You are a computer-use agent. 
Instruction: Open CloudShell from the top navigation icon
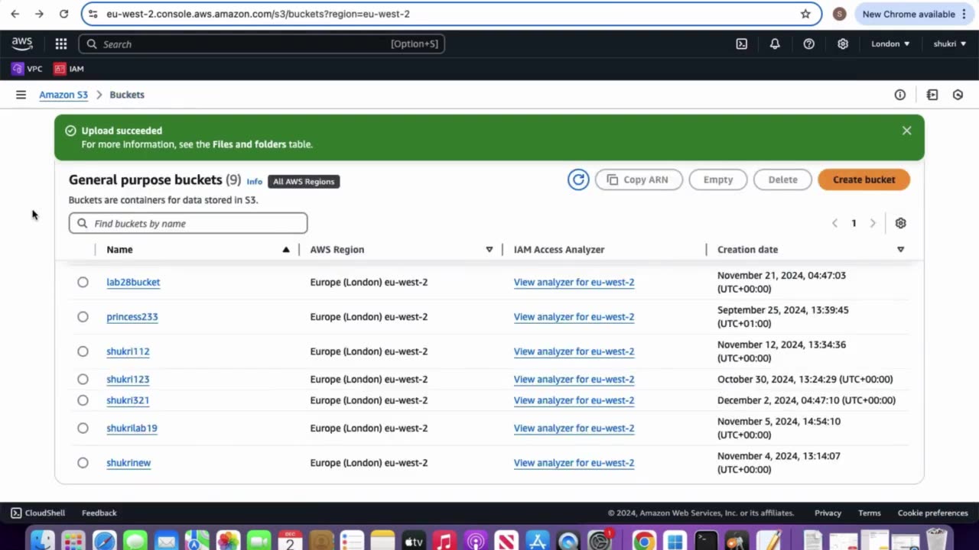741,44
